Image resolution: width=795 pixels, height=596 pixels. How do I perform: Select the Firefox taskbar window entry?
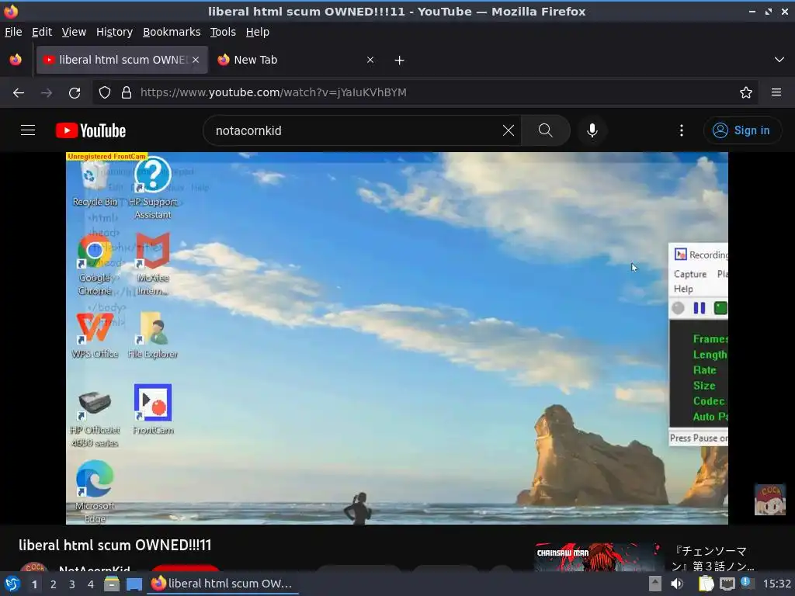[223, 584]
